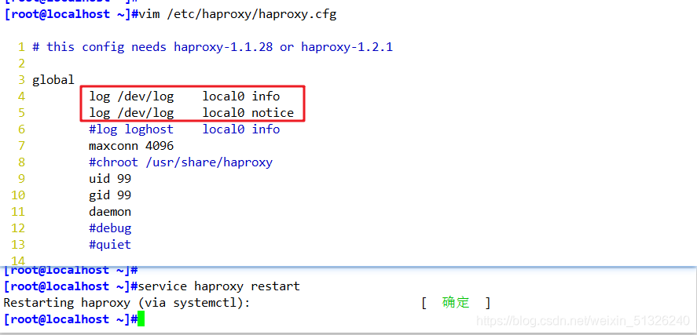697x335 pixels.
Task: Click the 'global' section keyword
Action: (53, 80)
